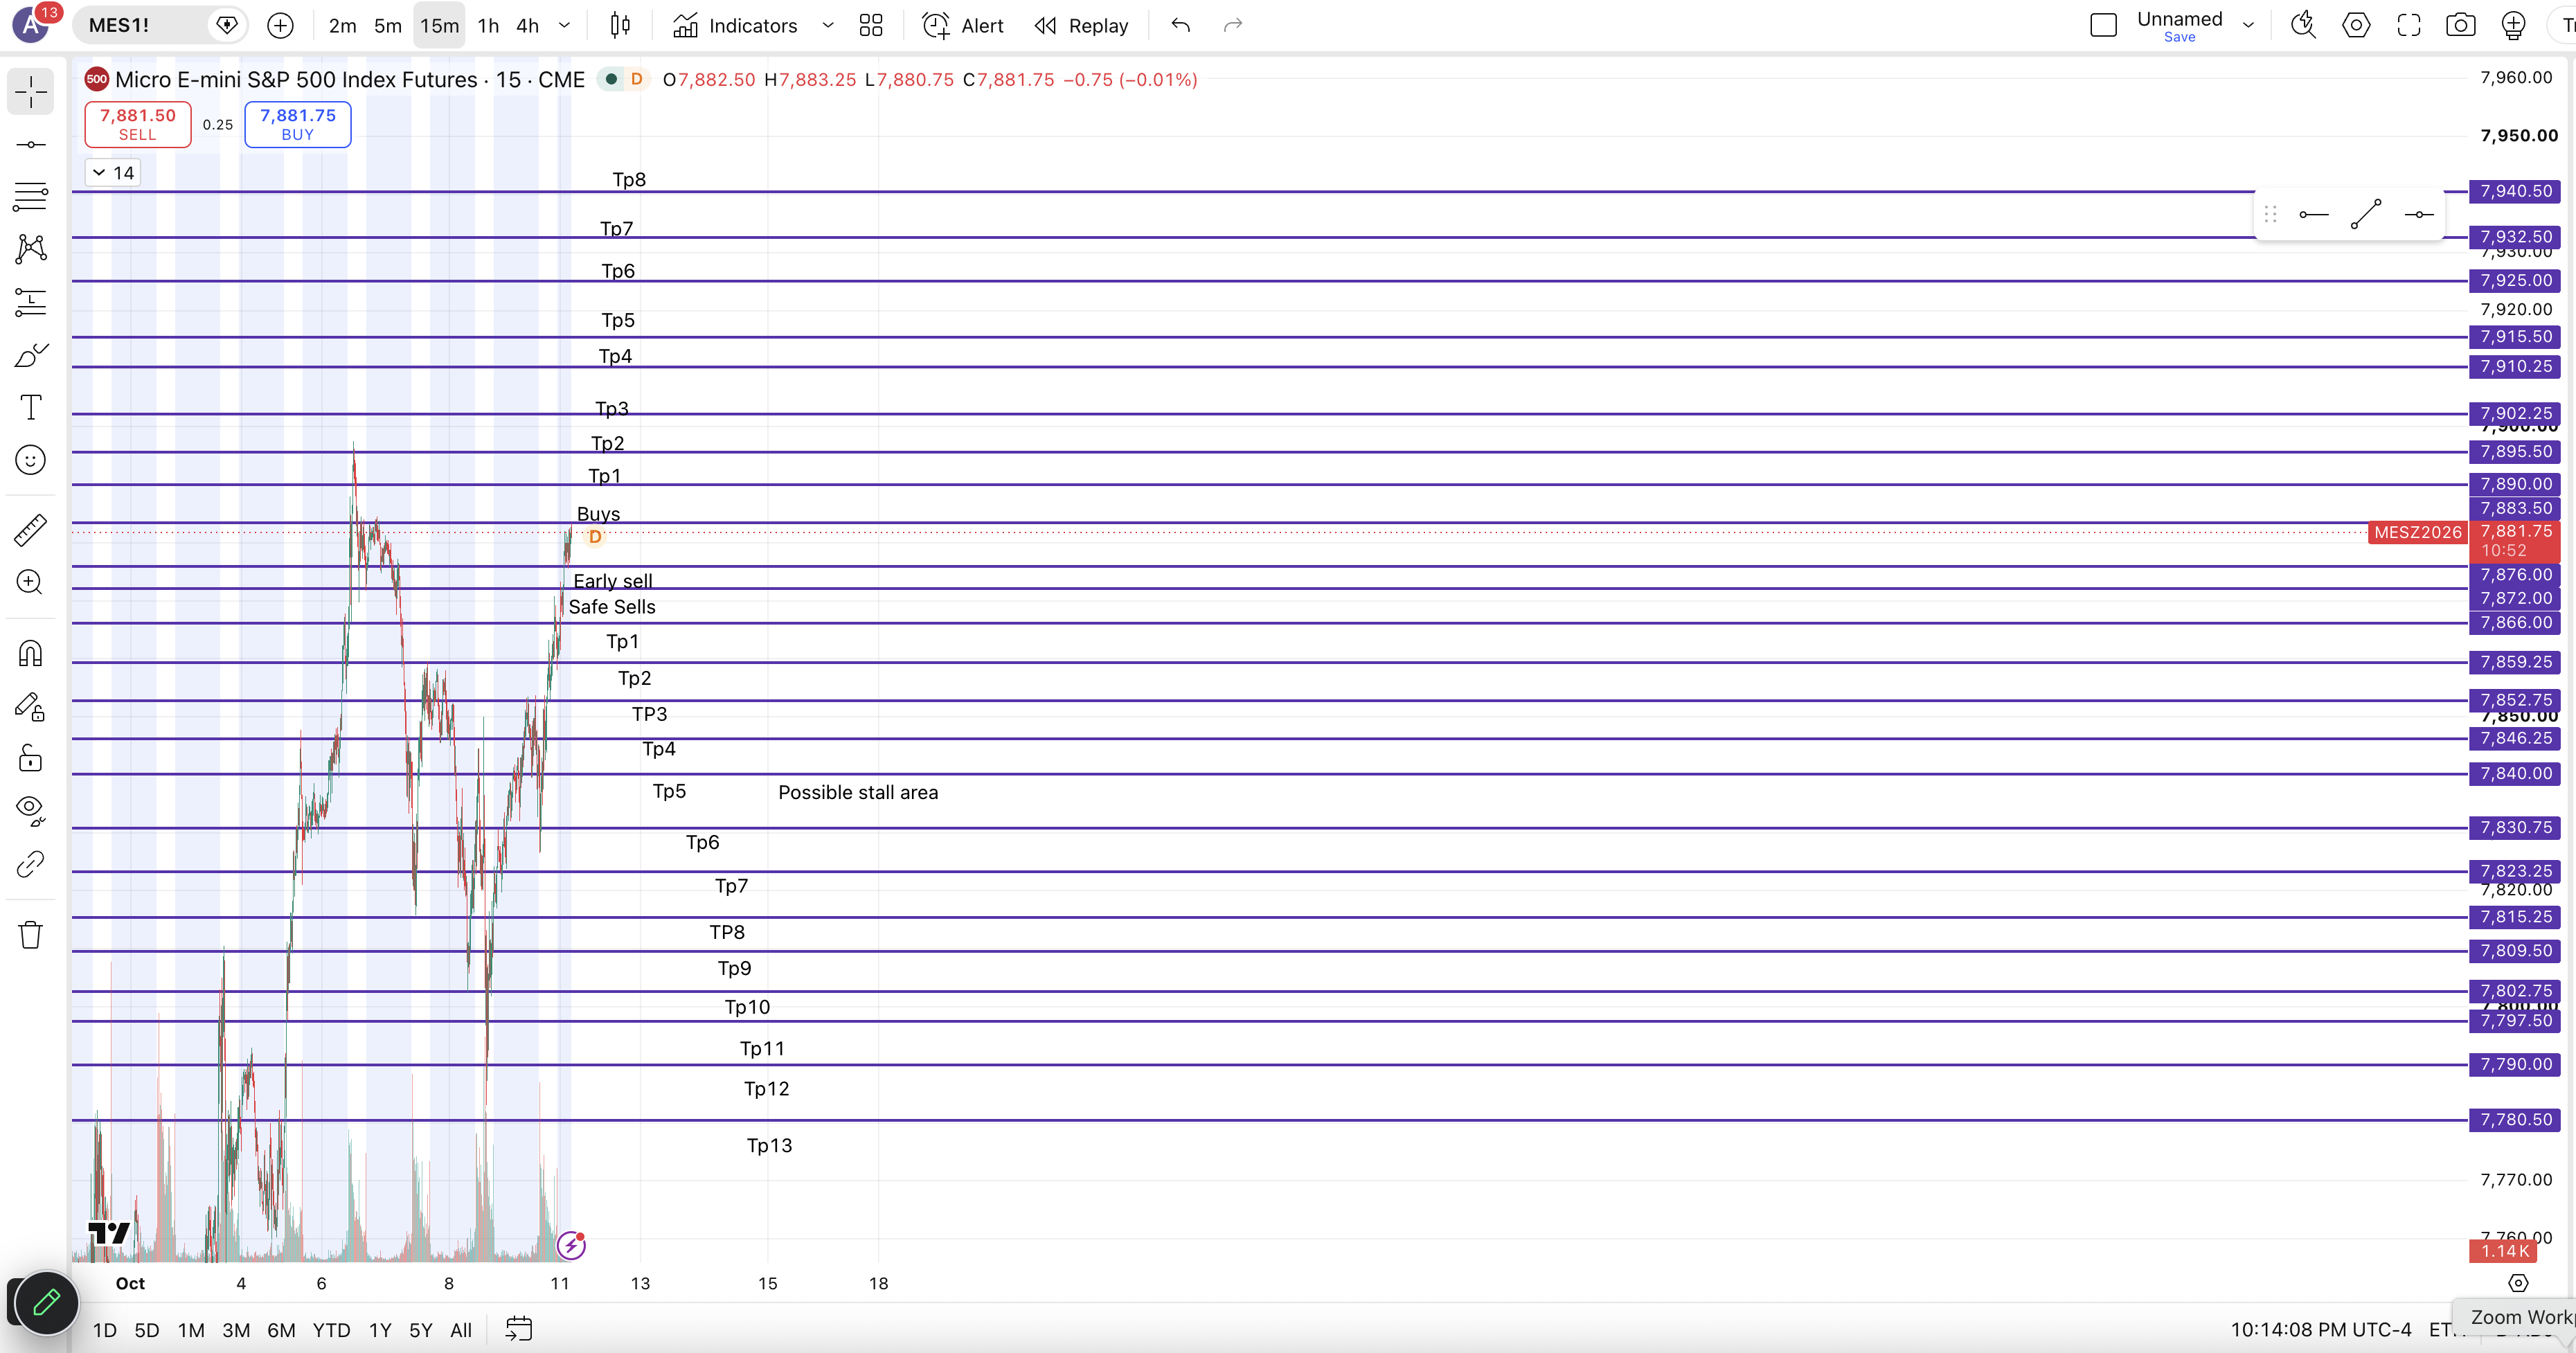2576x1353 pixels.
Task: Click the 7,881.75 BUY button
Action: (298, 124)
